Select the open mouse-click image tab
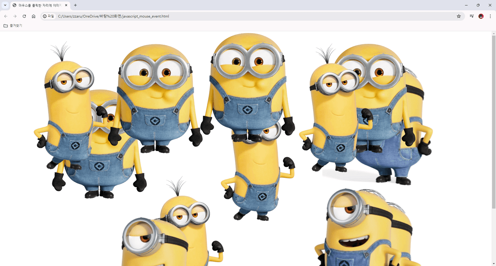The width and height of the screenshot is (496, 266). (40, 5)
